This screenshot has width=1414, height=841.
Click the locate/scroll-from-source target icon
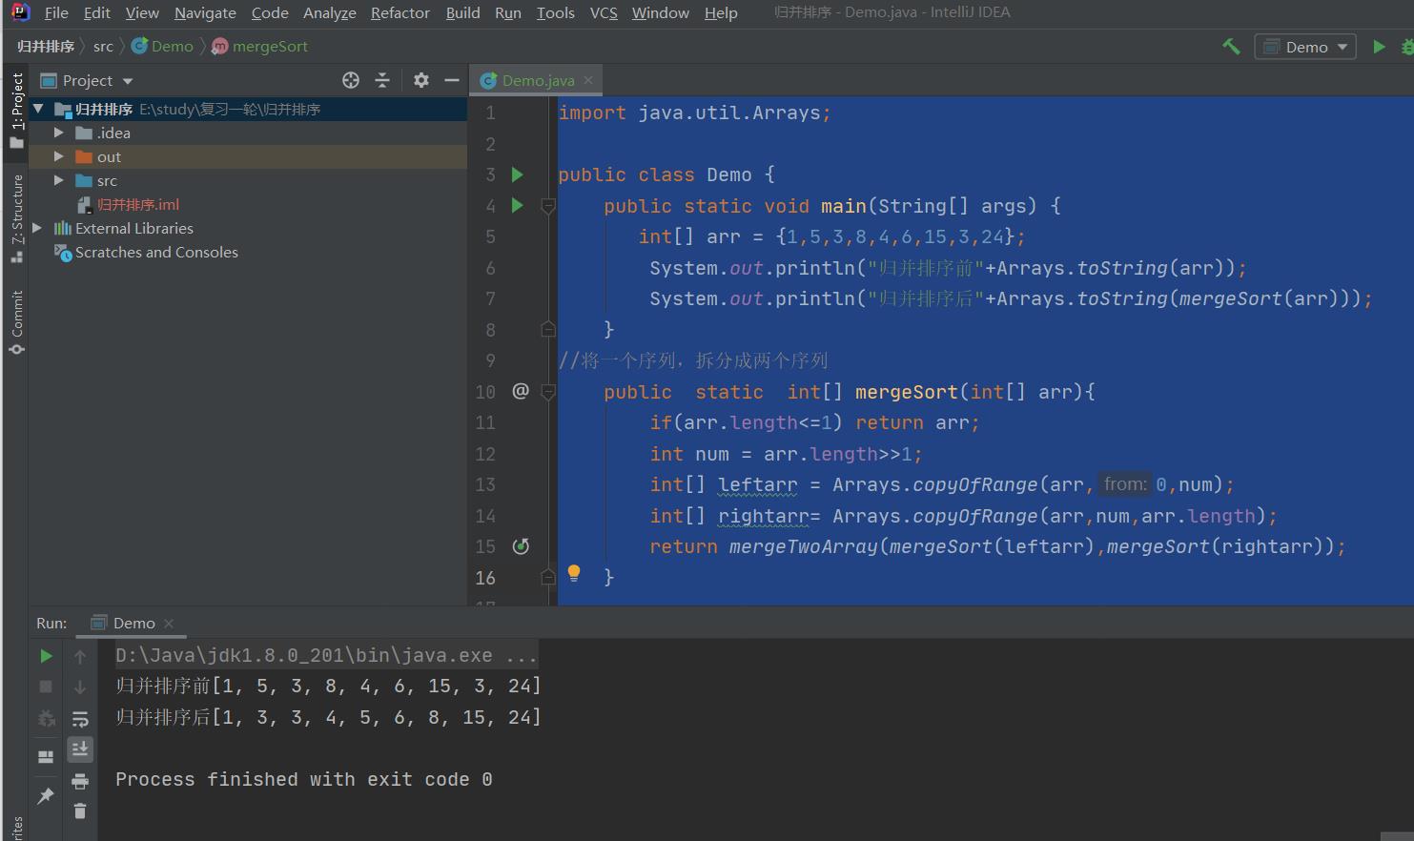(x=351, y=80)
